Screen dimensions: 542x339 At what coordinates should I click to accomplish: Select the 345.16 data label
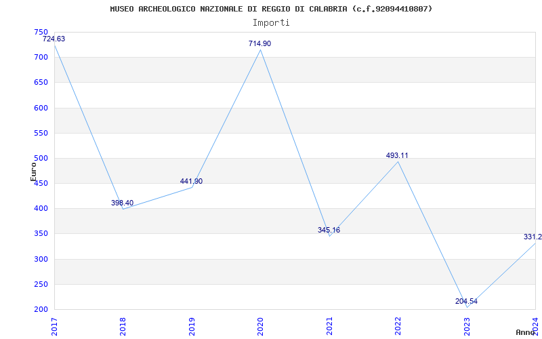coord(329,230)
